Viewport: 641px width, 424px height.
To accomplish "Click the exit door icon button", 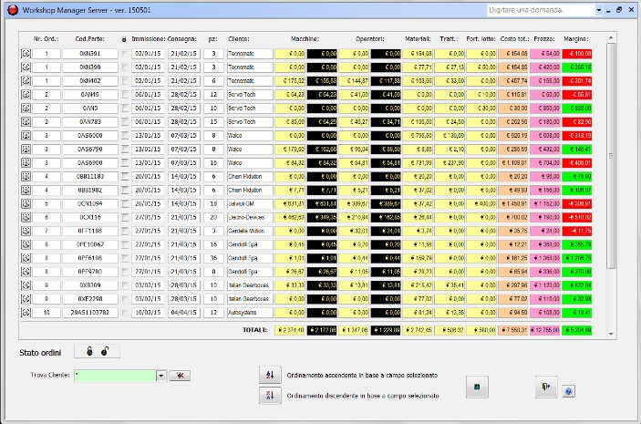I will pyautogui.click(x=546, y=387).
